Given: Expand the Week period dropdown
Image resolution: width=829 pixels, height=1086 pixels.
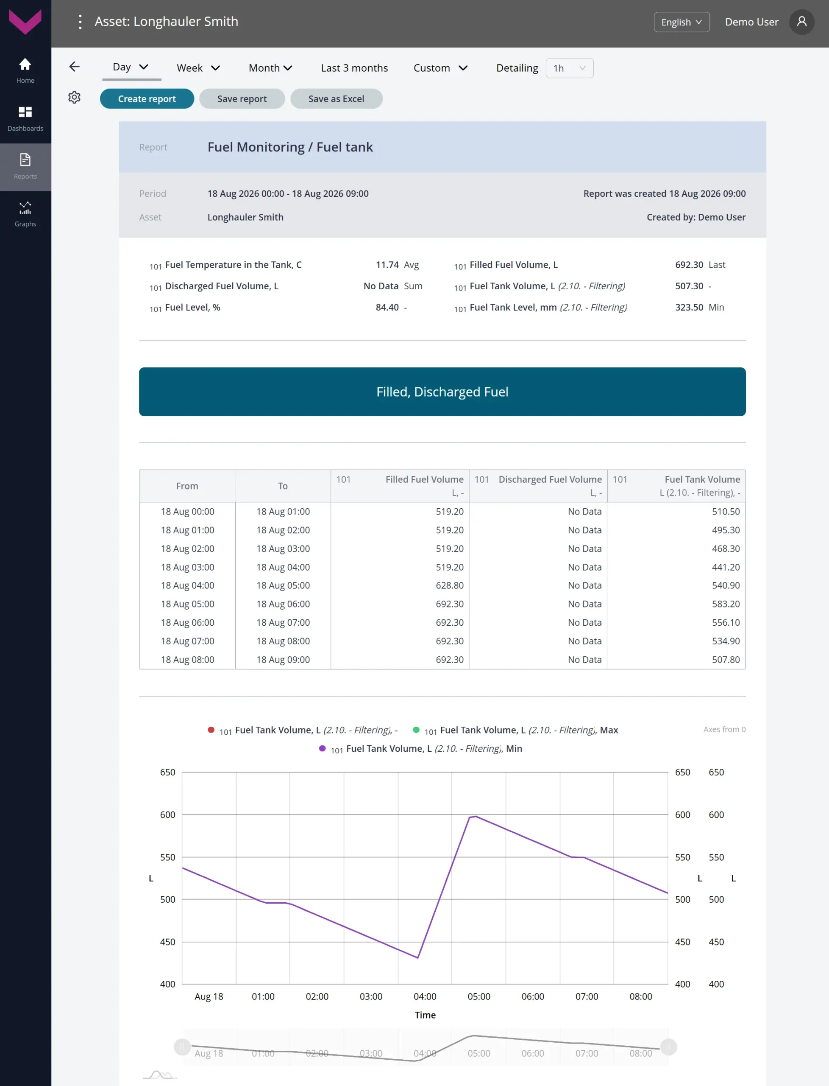Looking at the screenshot, I should click(198, 68).
